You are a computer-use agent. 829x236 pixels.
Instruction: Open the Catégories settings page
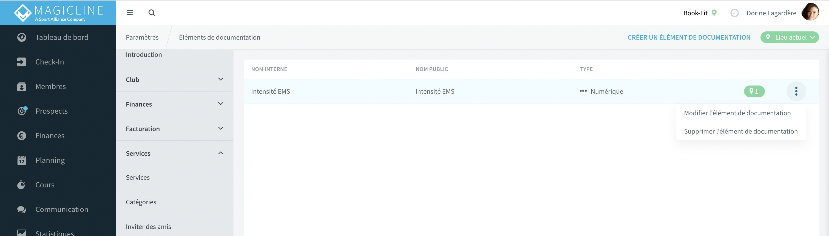click(x=141, y=202)
